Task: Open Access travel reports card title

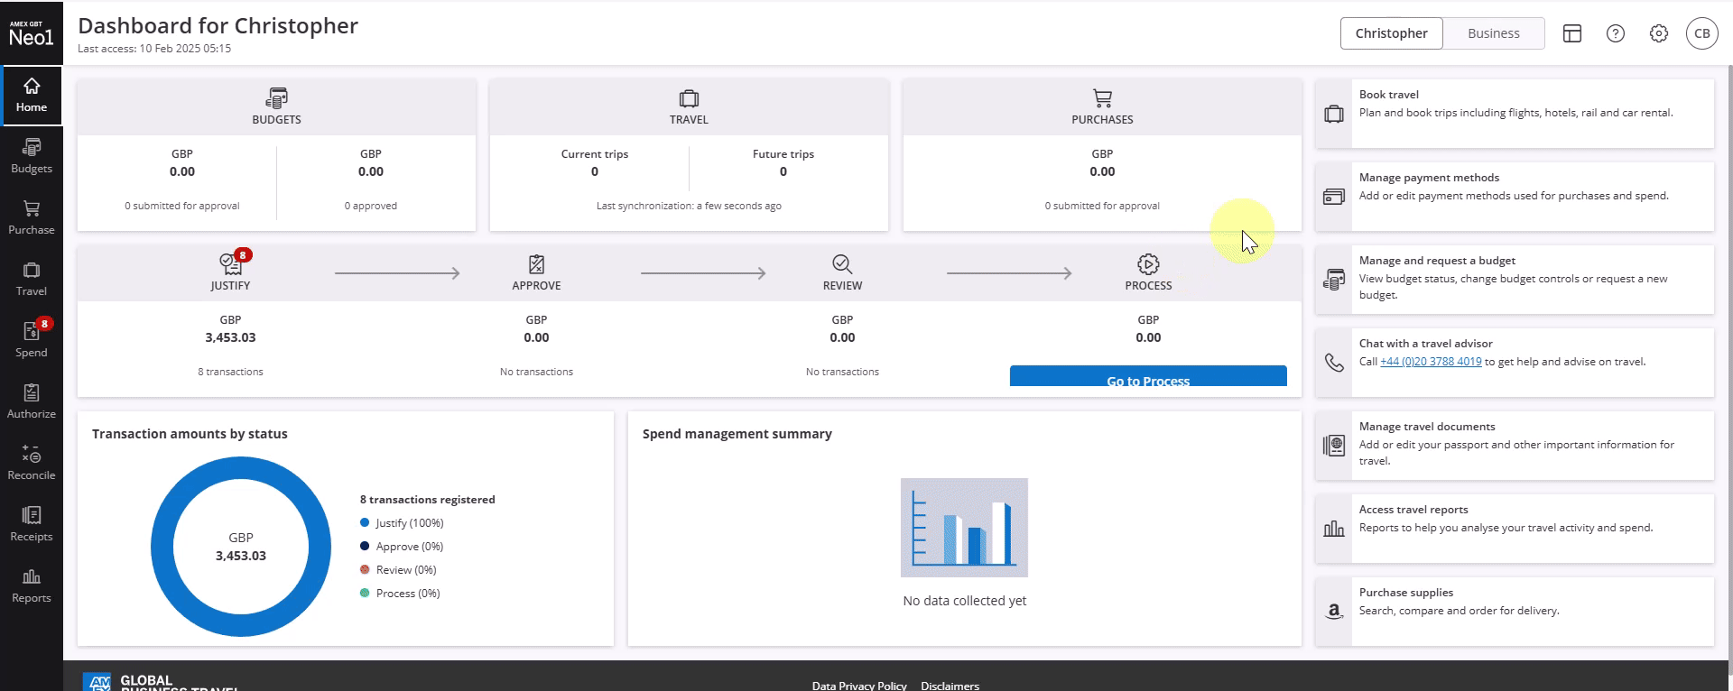Action: point(1413,510)
